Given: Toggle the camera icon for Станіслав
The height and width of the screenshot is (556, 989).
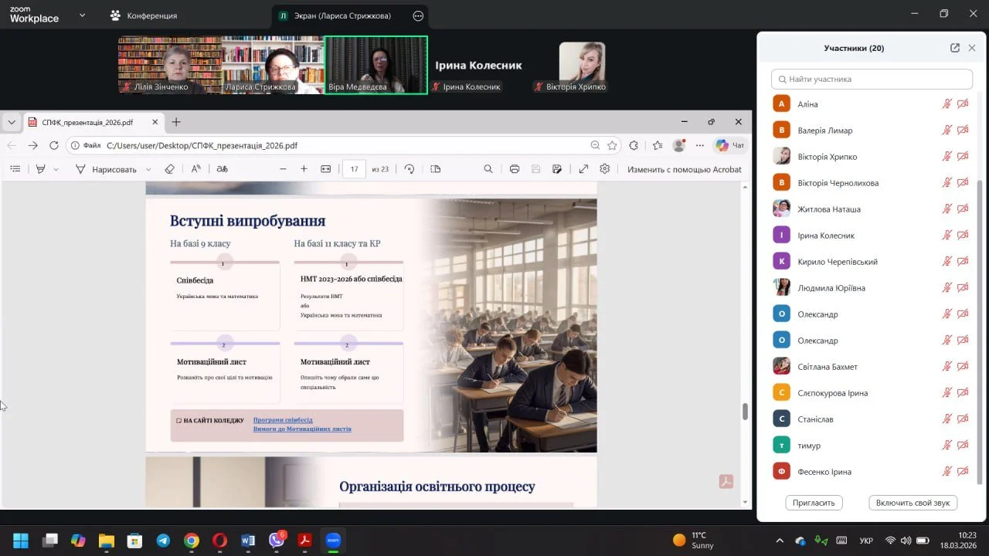Looking at the screenshot, I should [963, 419].
